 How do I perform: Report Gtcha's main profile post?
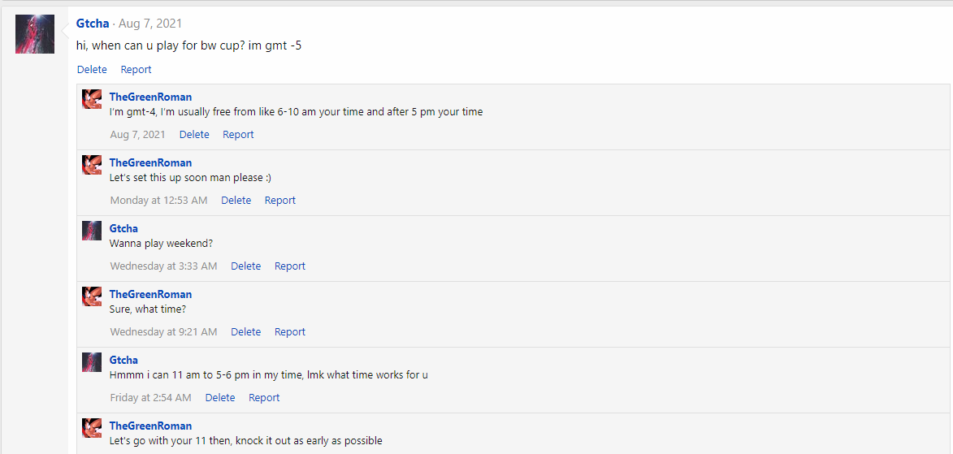click(136, 70)
